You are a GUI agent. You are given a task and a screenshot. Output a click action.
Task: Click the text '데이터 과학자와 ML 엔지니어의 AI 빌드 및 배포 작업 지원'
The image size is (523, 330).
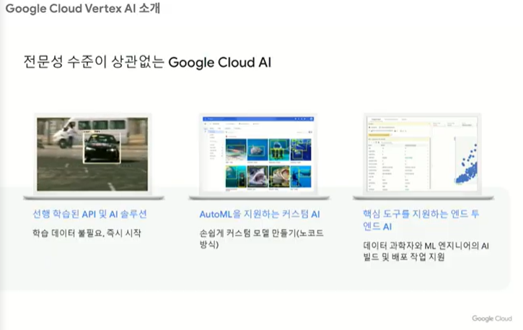pos(426,251)
